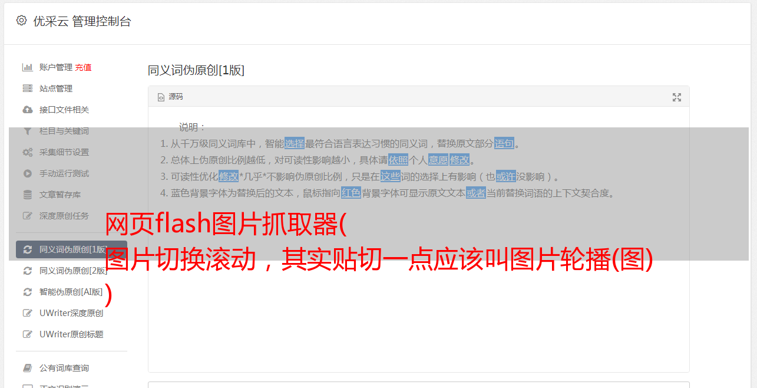Click the 手动运行测试 play icon
The image size is (757, 388).
27,173
